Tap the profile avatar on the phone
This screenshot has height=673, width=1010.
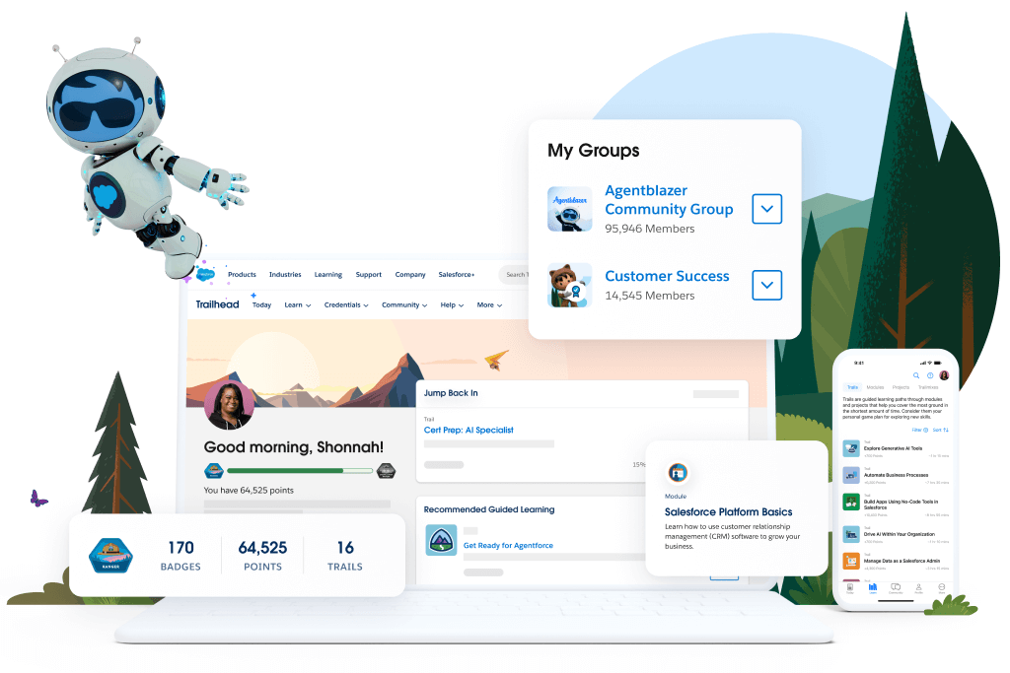[x=944, y=375]
